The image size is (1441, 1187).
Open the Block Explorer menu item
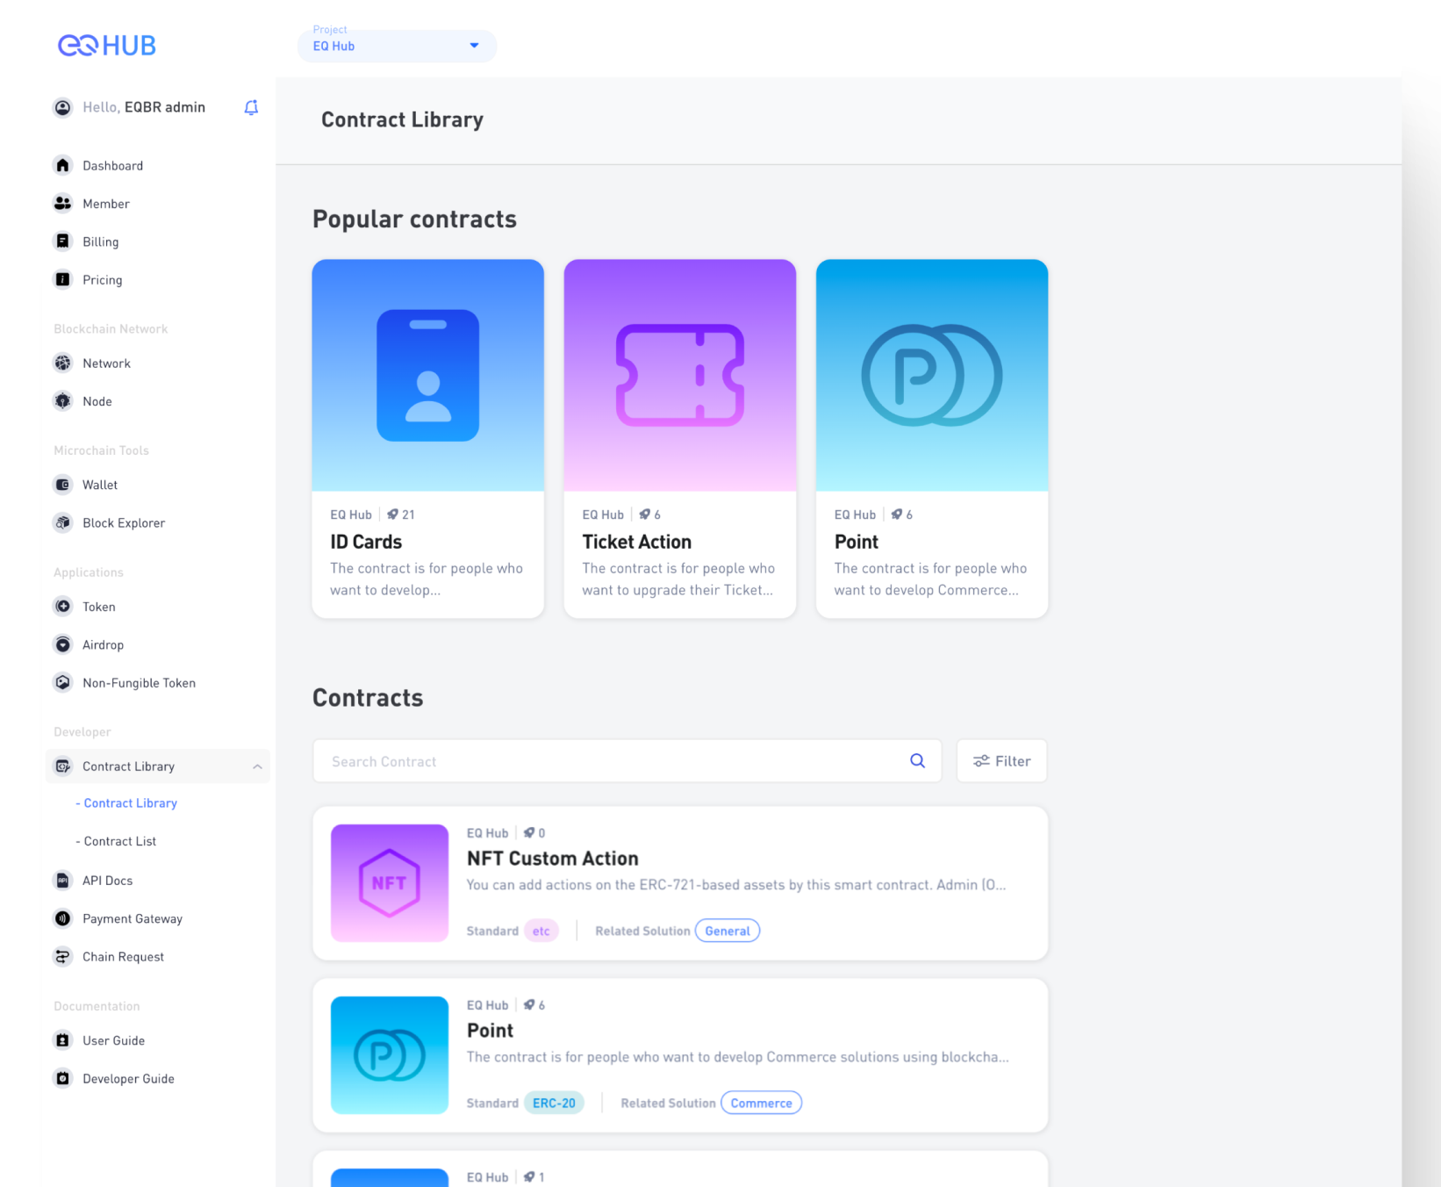pyautogui.click(x=124, y=523)
